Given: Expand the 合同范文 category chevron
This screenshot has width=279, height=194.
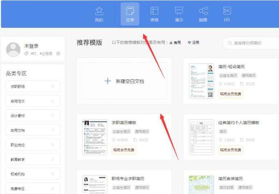Looking at the screenshot, I should coord(52,101).
